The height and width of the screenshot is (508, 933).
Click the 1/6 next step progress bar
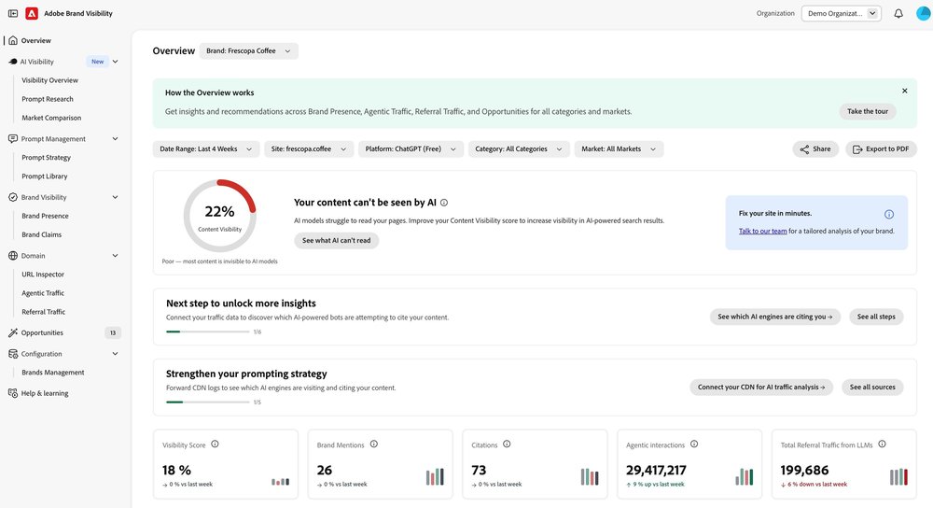(x=208, y=332)
